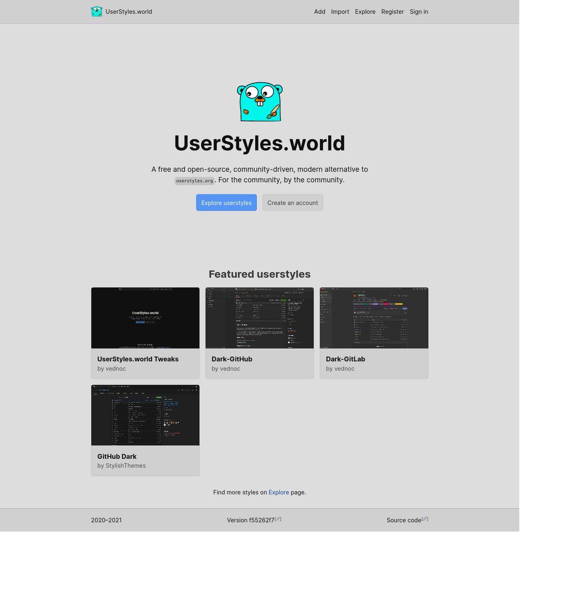Open the Import page from navigation
577x591 pixels.
pos(340,12)
